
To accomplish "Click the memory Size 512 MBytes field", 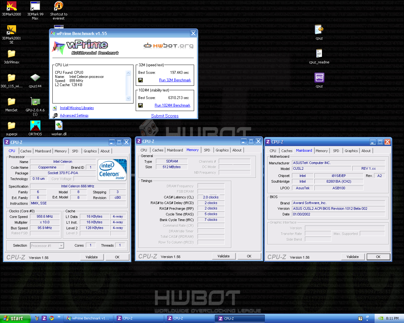I will click(172, 167).
